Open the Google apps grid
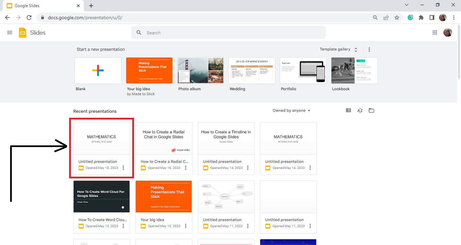This screenshot has height=245, width=461. (x=435, y=33)
